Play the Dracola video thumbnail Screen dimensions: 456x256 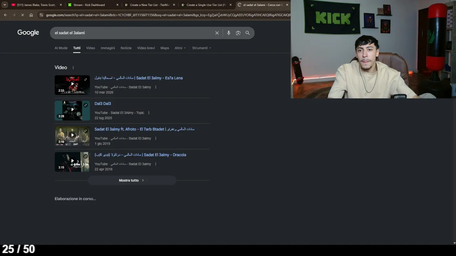[72, 161]
